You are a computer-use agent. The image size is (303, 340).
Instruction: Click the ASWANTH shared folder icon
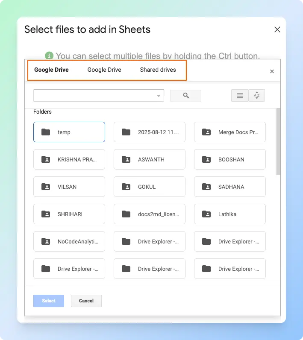[126, 159]
